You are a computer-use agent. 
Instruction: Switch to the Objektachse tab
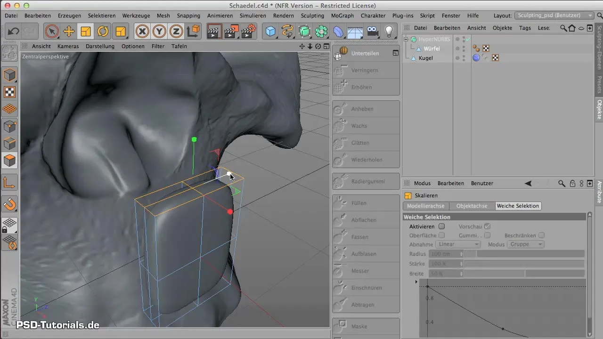click(472, 206)
